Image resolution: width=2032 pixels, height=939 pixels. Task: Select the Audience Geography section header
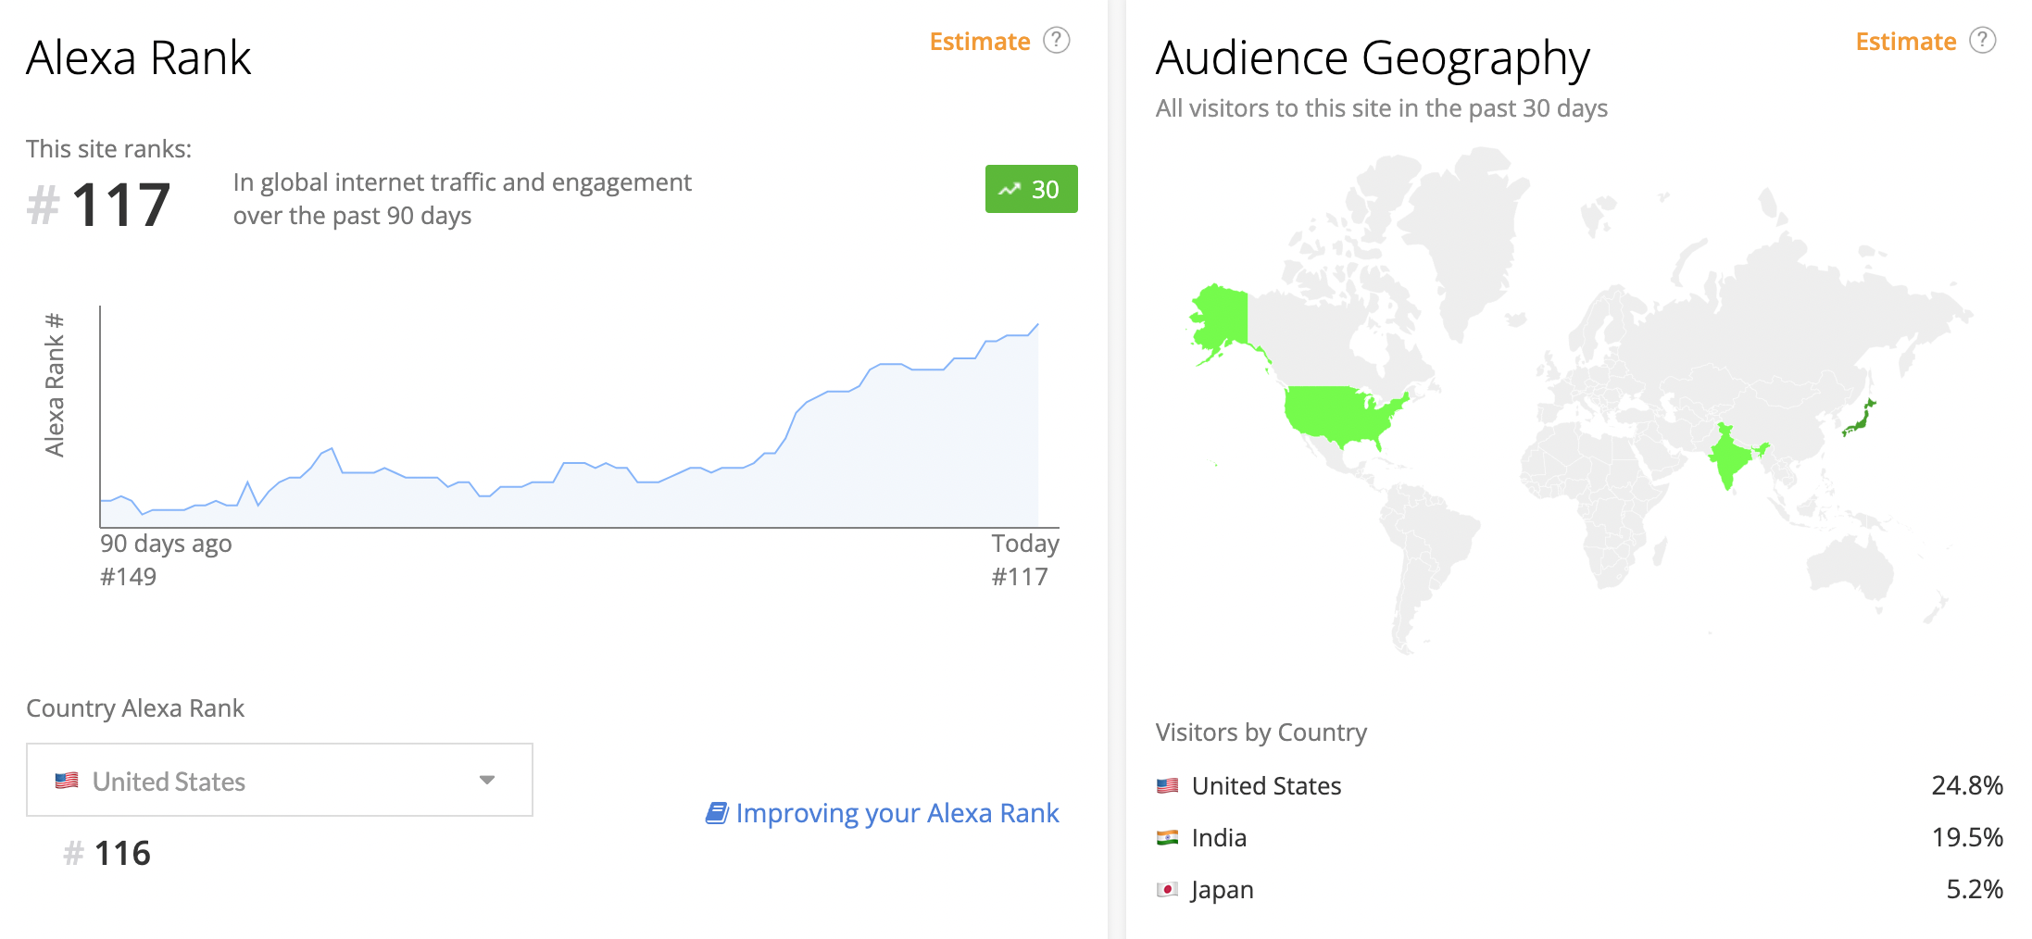pos(1373,57)
